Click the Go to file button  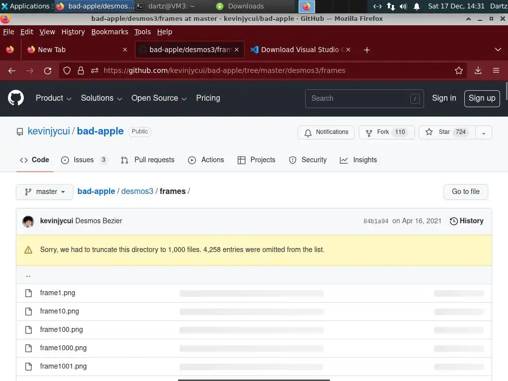coord(465,192)
